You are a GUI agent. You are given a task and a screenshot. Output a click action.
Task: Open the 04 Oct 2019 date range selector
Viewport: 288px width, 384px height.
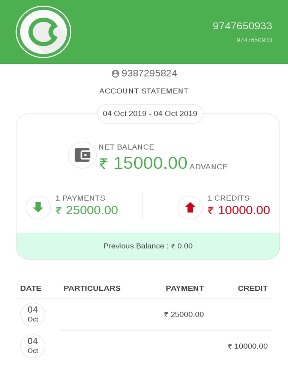150,114
